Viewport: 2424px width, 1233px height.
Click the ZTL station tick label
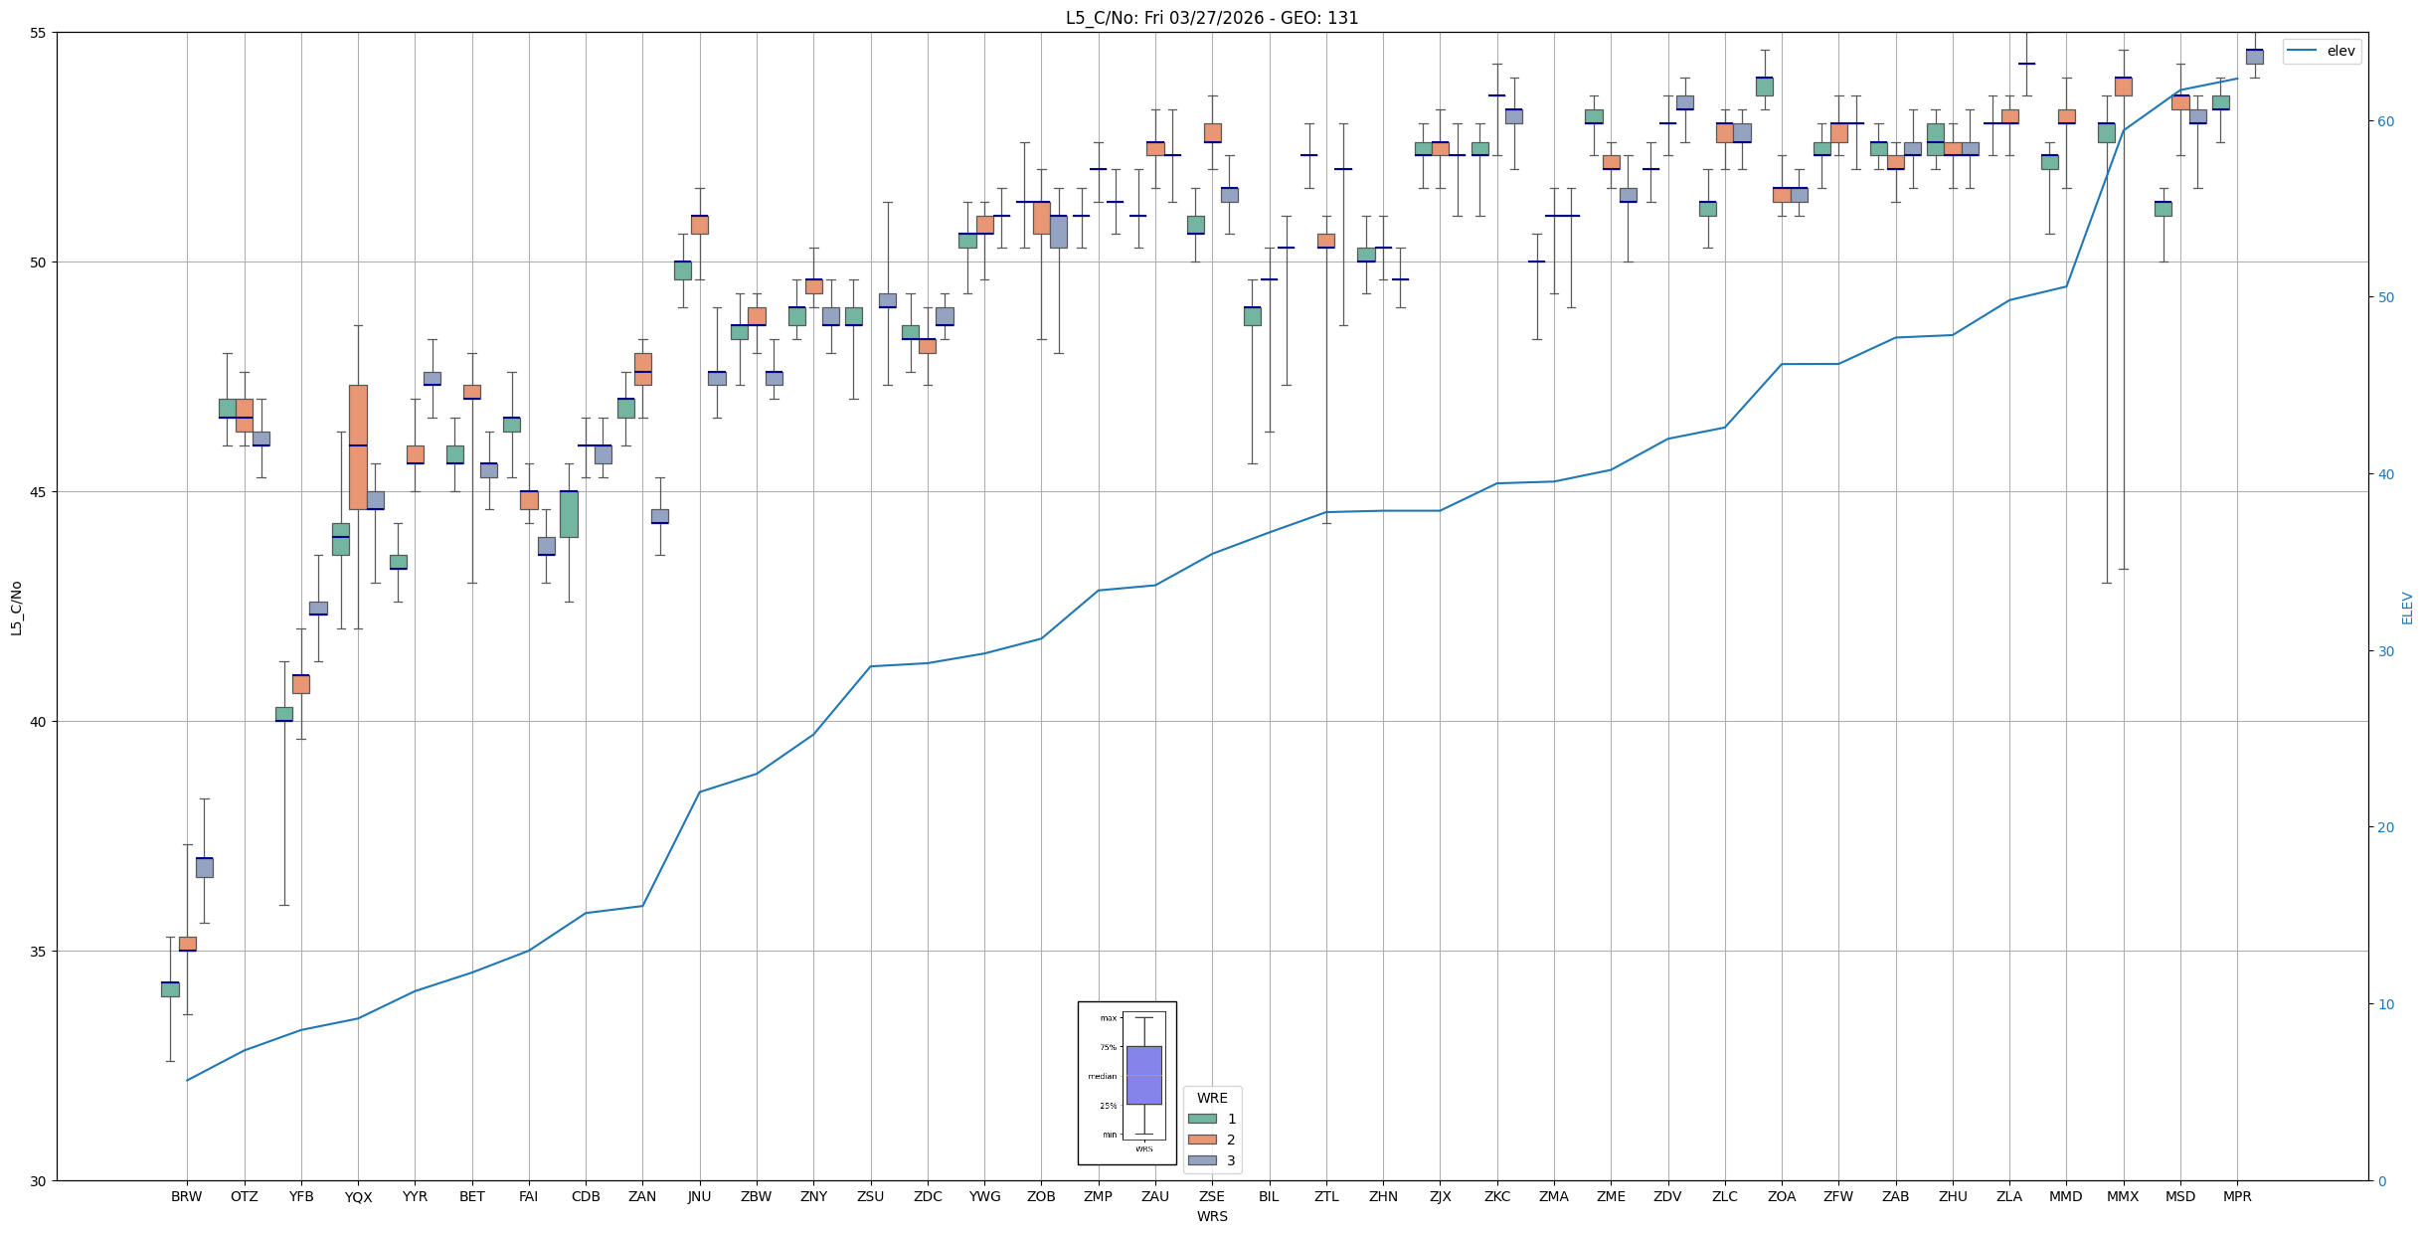click(x=1326, y=1196)
